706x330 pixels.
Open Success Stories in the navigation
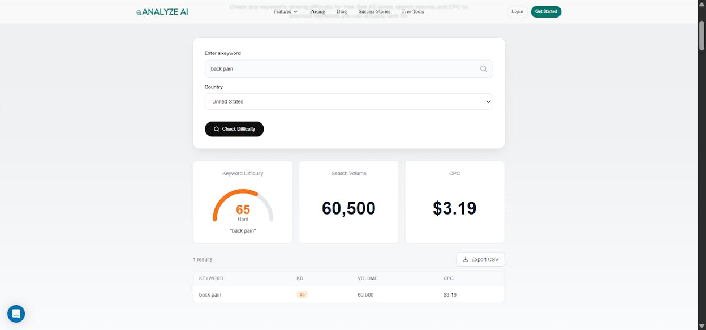pos(374,12)
